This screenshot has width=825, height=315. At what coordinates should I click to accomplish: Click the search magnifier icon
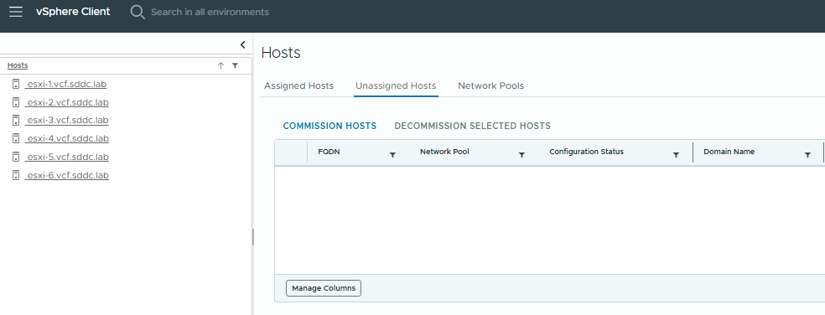(137, 12)
